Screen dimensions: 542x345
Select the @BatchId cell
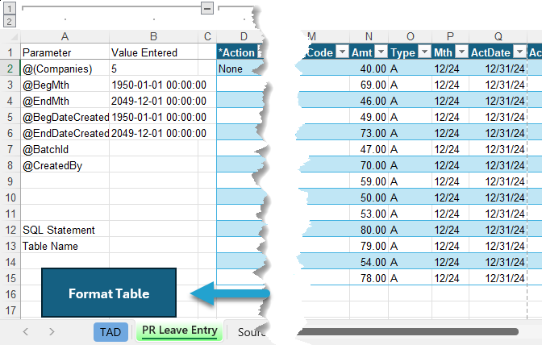[65, 150]
